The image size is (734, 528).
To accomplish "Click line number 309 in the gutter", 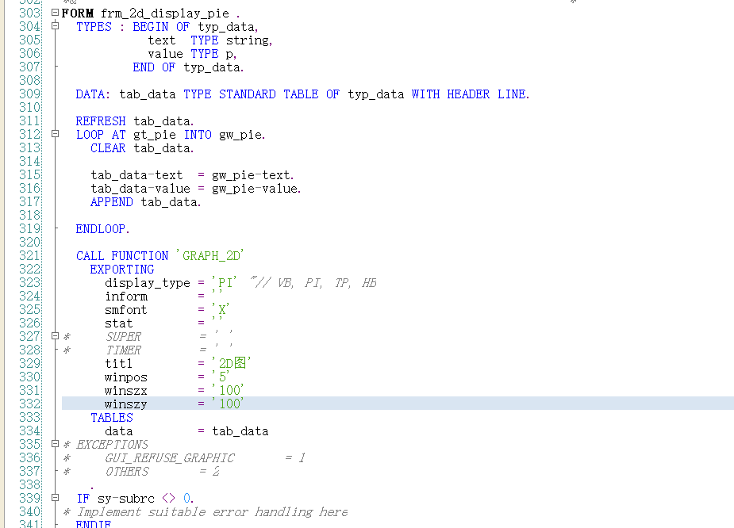I will (x=29, y=94).
